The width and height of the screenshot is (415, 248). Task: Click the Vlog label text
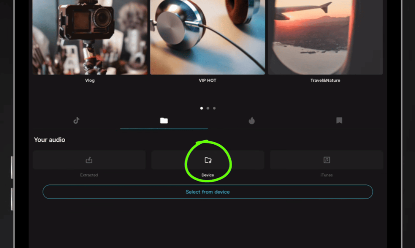click(90, 81)
